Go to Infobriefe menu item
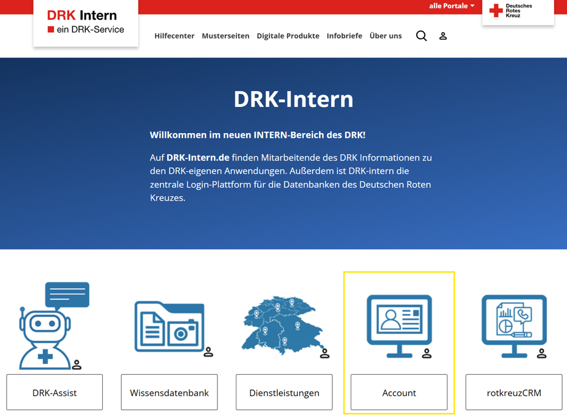 344,36
